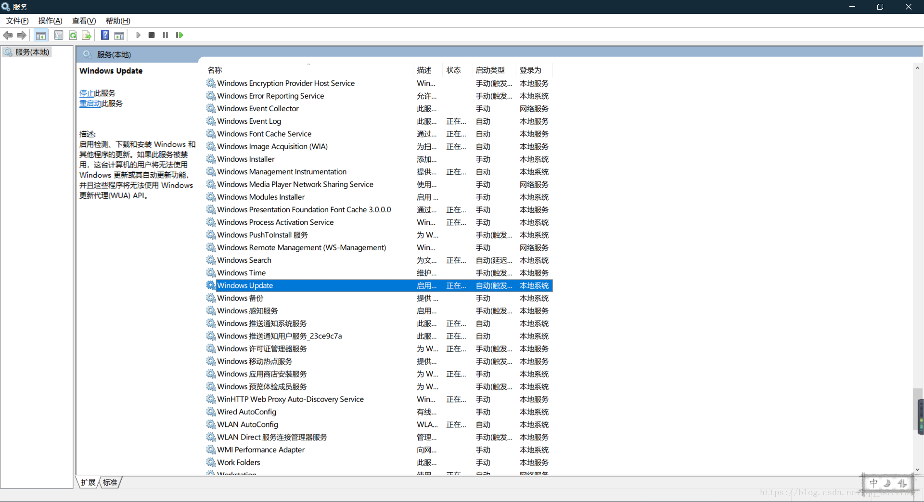Select Windows 推送通知用户服务_23ce9c7a row
This screenshot has height=502, width=924.
(379, 336)
